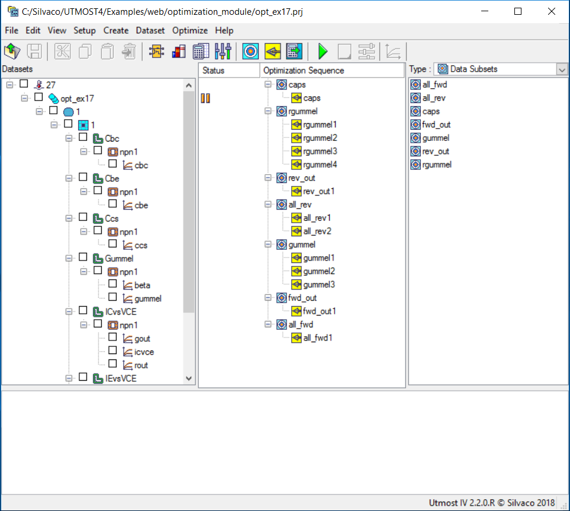Click the save diskette toolbar icon

point(34,52)
